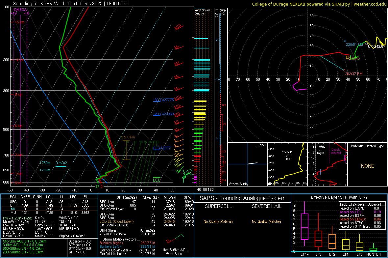Click the 'maxT = 60F' value
388x258 pixels.
[43, 229]
